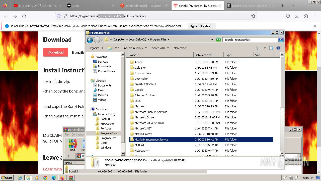The image size is (321, 181).
Task: Open a new Firefox tab with plus
Action: point(283,6)
